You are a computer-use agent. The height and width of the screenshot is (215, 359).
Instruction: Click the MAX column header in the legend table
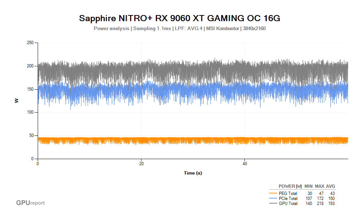tap(320, 186)
